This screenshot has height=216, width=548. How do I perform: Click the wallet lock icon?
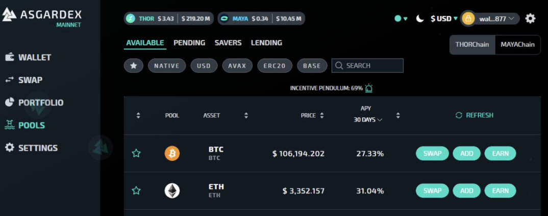468,18
